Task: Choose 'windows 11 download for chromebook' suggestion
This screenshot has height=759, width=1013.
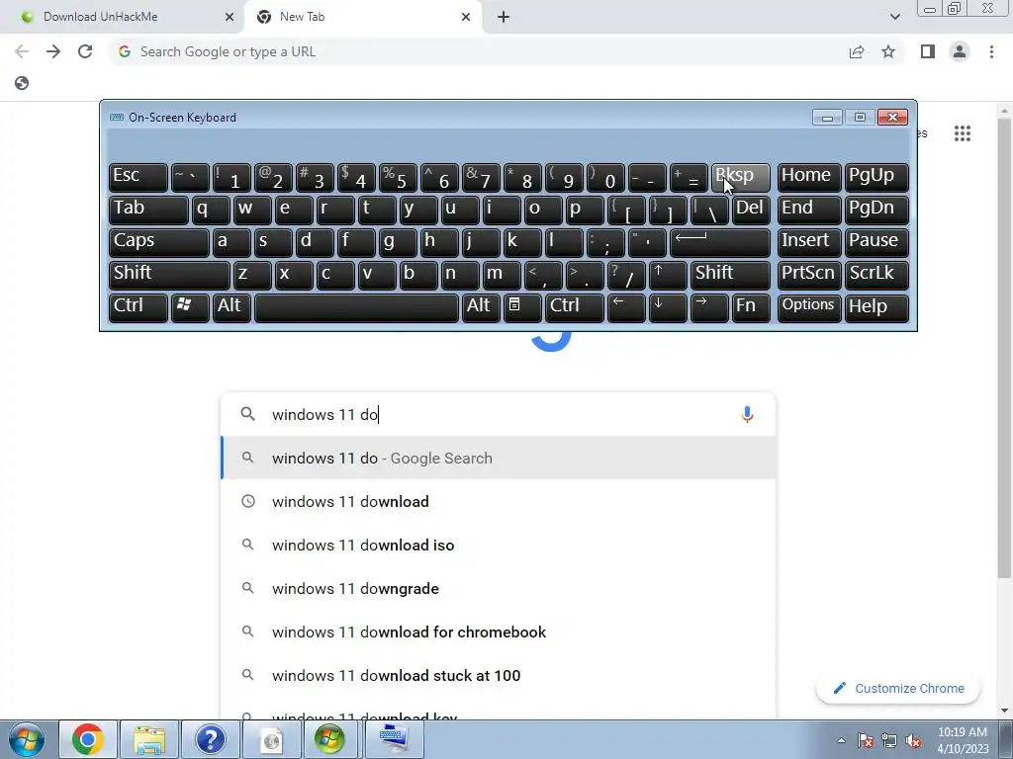Action: tap(498, 632)
